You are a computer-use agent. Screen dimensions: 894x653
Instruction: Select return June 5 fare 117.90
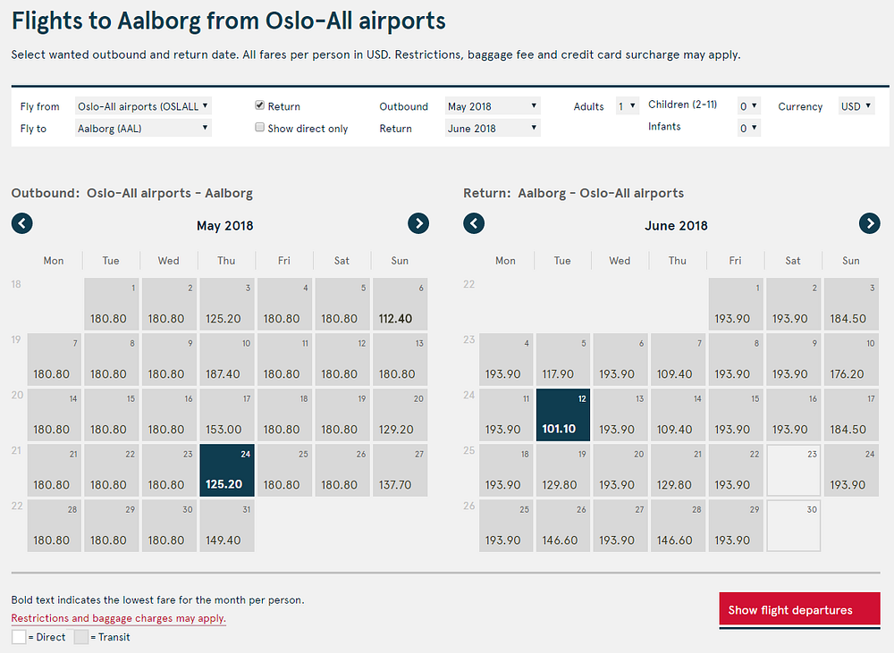tap(562, 359)
